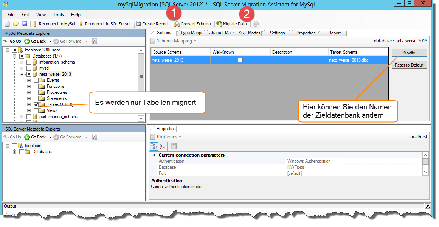Open the Schema Mapping dropdown
The image size is (439, 227).
[174, 41]
